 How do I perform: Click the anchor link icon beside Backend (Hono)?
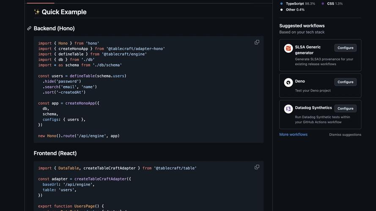tap(29, 28)
